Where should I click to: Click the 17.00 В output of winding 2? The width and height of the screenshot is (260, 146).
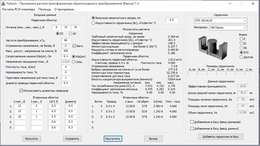pyautogui.click(x=130, y=111)
